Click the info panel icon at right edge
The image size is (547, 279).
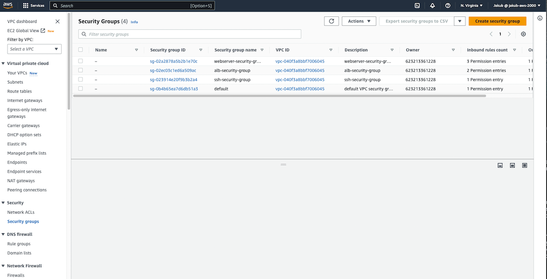point(540,18)
